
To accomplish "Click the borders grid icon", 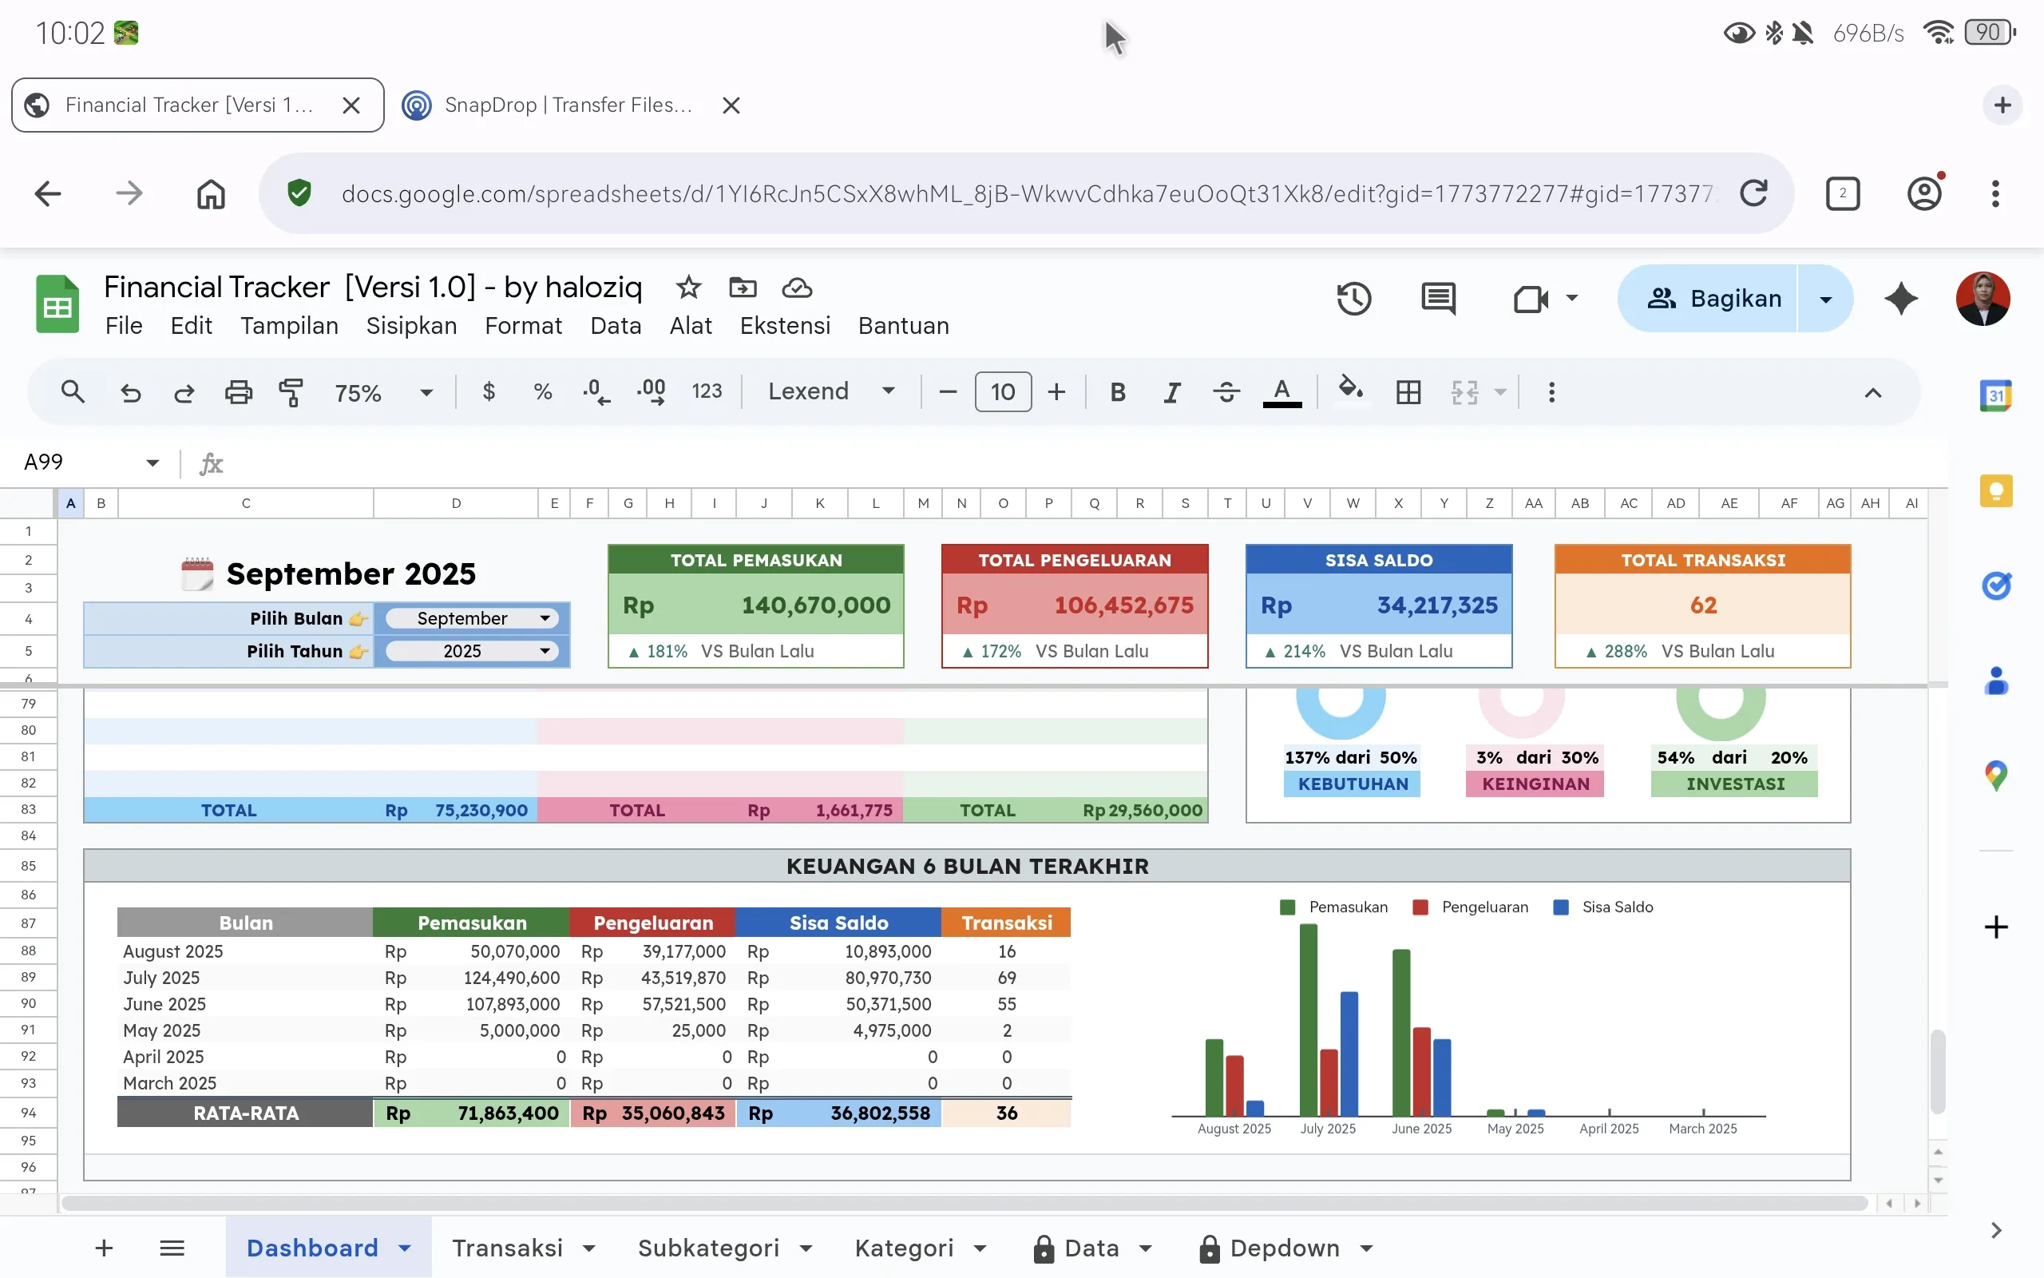I will (1408, 392).
